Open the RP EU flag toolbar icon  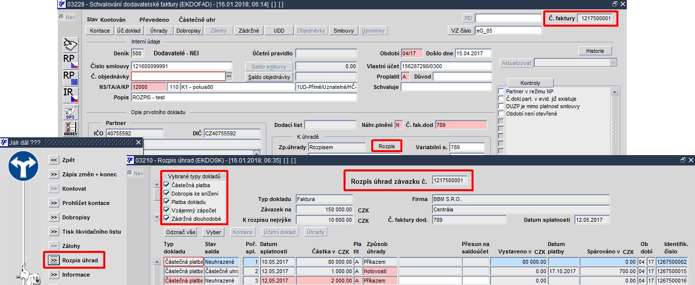pyautogui.click(x=71, y=78)
